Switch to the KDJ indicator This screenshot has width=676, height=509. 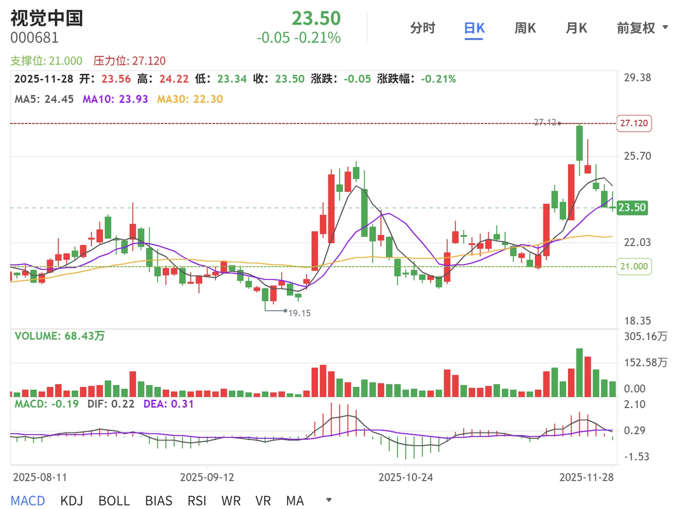tap(72, 501)
